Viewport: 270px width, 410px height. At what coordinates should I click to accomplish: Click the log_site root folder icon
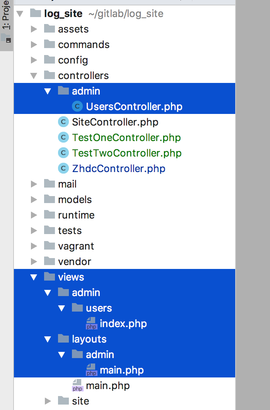pos(36,14)
